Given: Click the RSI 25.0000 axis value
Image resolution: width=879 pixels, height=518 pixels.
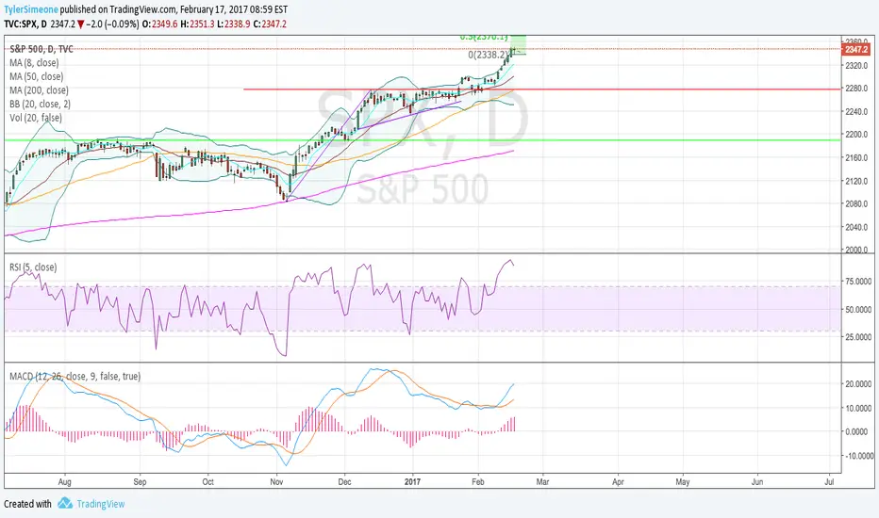Looking at the screenshot, I should point(858,337).
